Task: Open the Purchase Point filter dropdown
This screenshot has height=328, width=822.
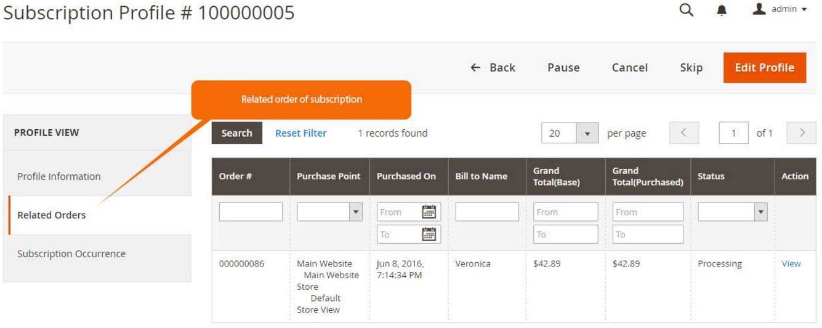Action: click(355, 212)
